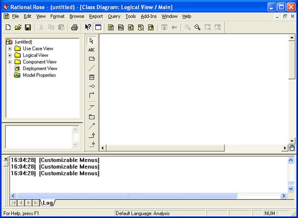Select the Anchor Note to Item tool

(91, 68)
